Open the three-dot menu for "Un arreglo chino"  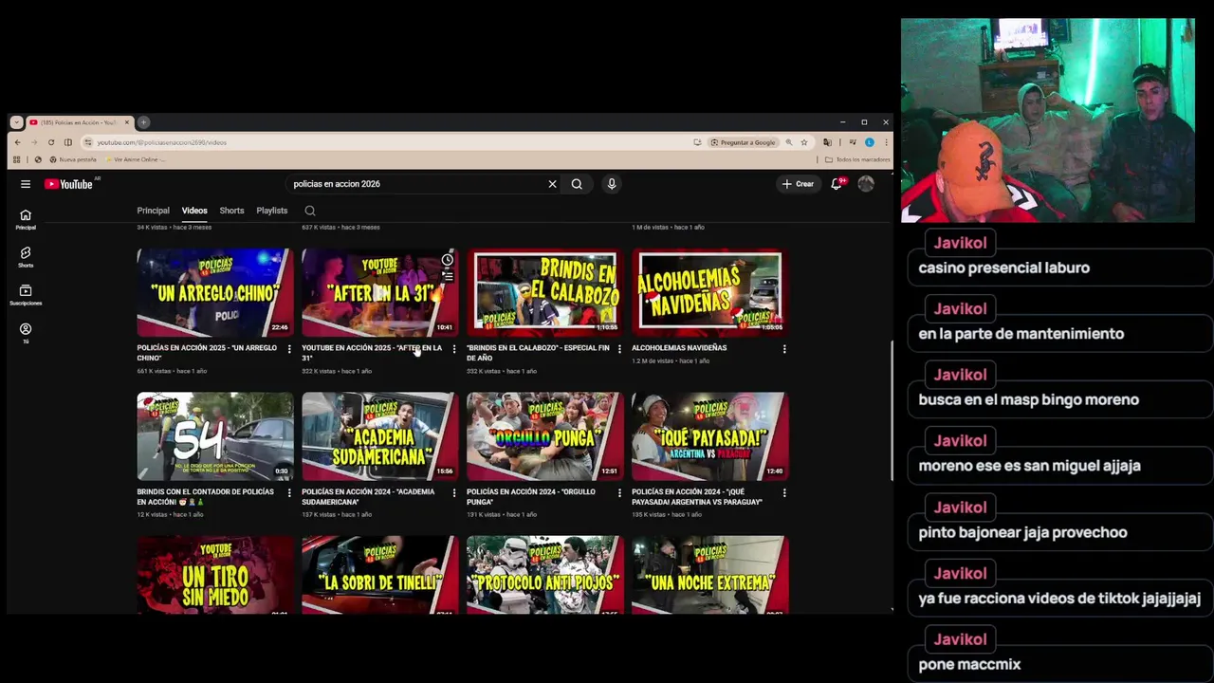coord(289,349)
